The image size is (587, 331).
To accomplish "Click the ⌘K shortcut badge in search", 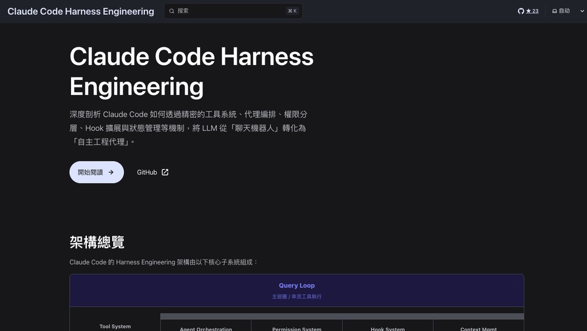I will 292,11.
